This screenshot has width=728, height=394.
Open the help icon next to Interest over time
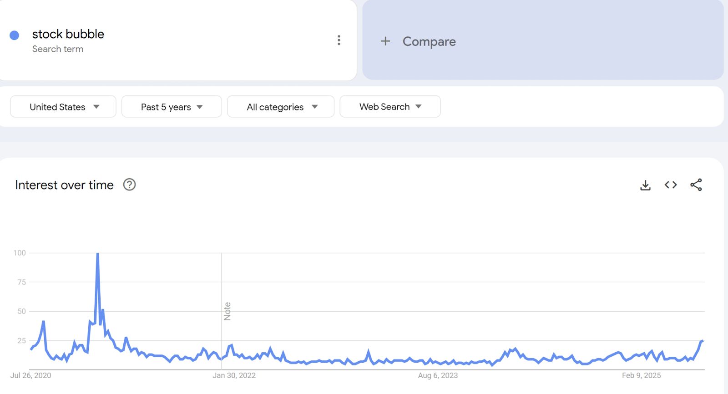130,185
